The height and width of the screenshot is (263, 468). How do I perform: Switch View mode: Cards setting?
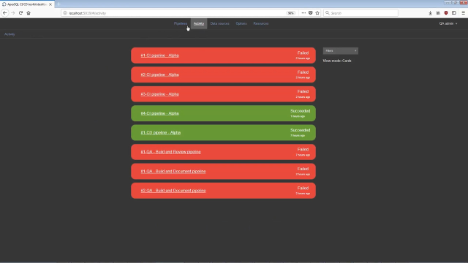tap(337, 61)
